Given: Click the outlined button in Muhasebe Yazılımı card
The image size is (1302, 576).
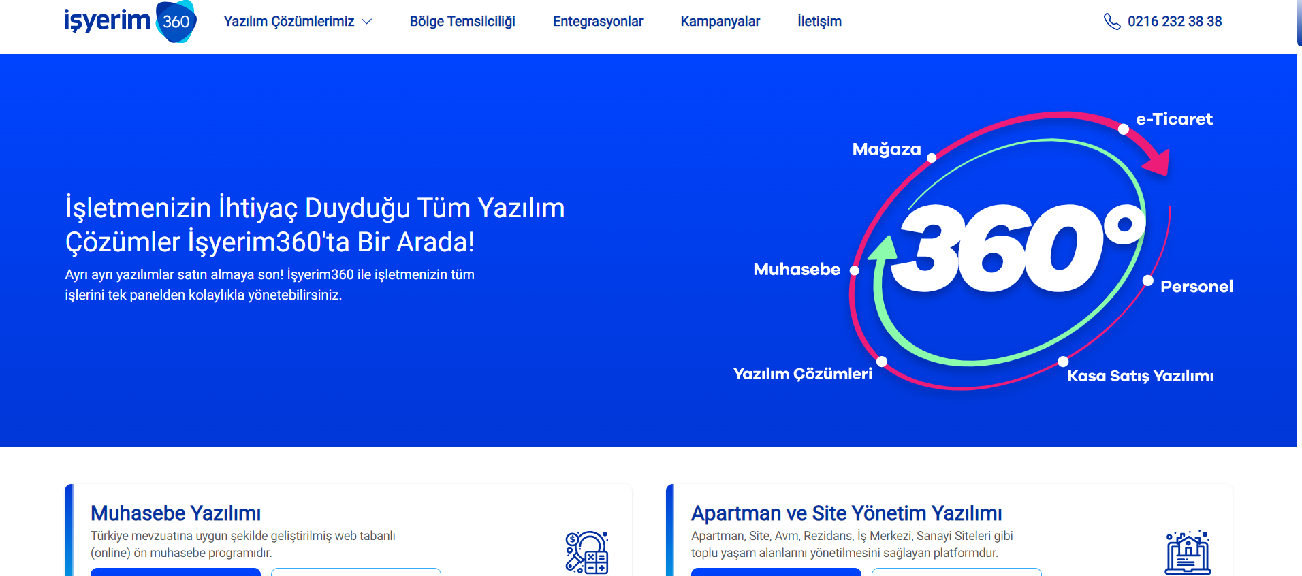Looking at the screenshot, I should click(356, 572).
